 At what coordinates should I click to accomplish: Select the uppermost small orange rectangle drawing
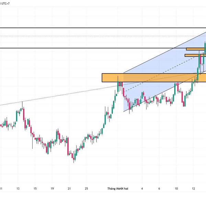click(x=196, y=49)
